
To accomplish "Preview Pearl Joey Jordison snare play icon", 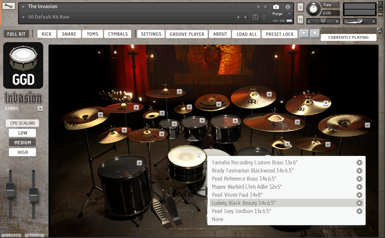I will (359, 211).
